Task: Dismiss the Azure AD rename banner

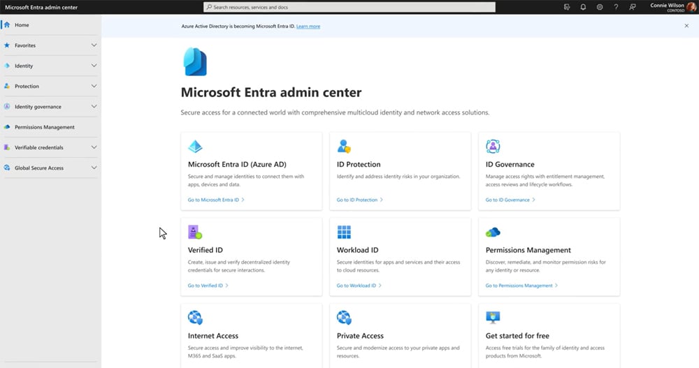Action: (x=686, y=26)
